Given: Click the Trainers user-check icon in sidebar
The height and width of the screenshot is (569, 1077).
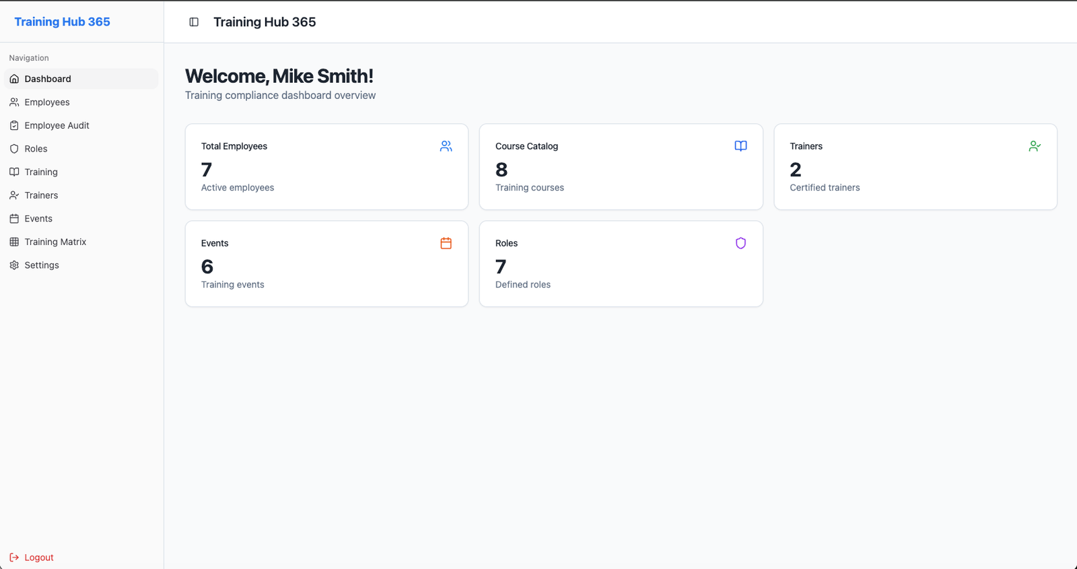Looking at the screenshot, I should point(14,195).
